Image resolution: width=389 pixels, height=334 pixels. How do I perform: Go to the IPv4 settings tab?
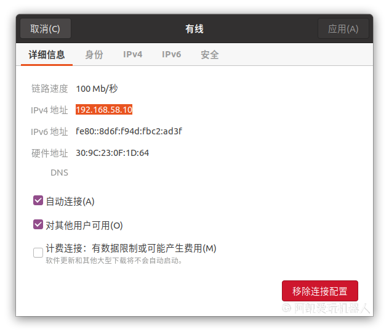click(x=132, y=55)
